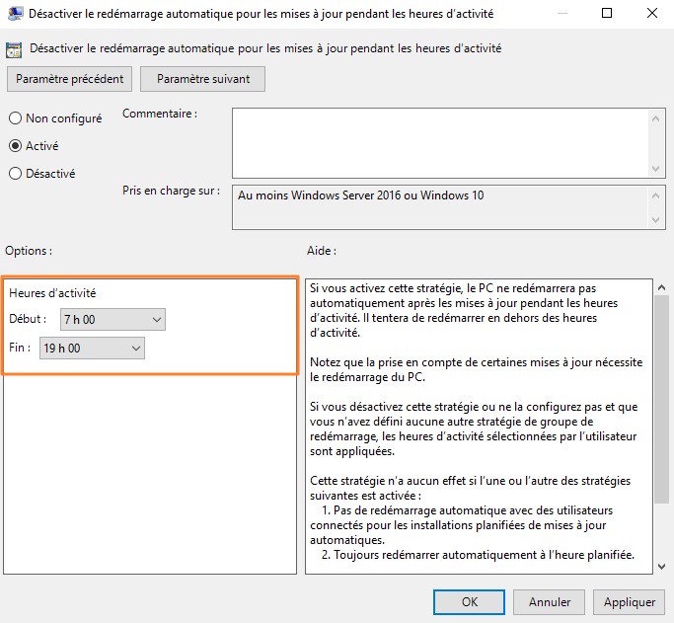
Task: Click the text 'Au moins Windows Server 2016 ou Windows 10'
Action: [x=360, y=195]
